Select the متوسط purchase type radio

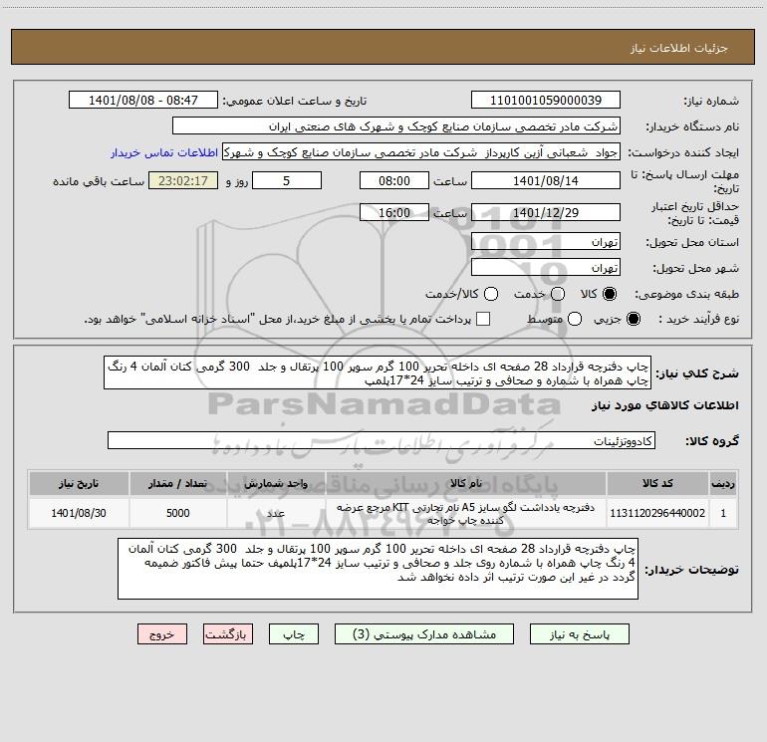coord(575,319)
